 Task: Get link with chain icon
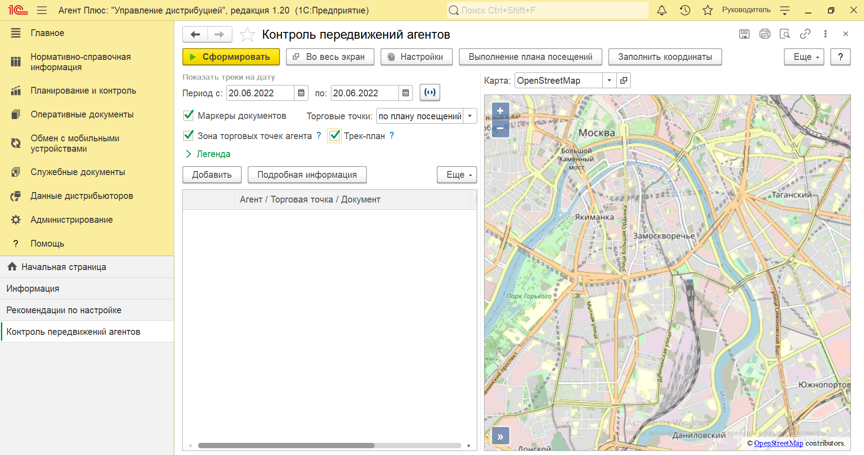[x=805, y=34]
